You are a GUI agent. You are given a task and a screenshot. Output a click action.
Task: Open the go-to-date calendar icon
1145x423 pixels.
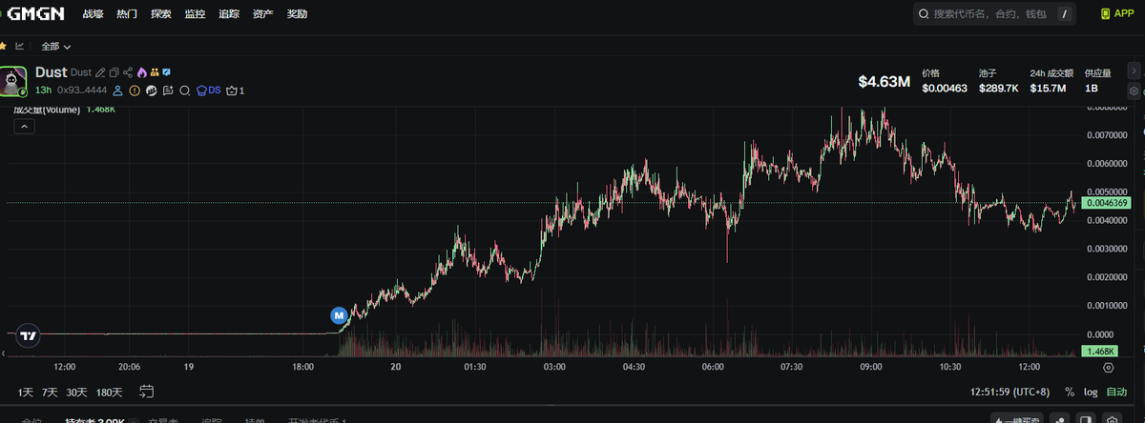coord(147,392)
